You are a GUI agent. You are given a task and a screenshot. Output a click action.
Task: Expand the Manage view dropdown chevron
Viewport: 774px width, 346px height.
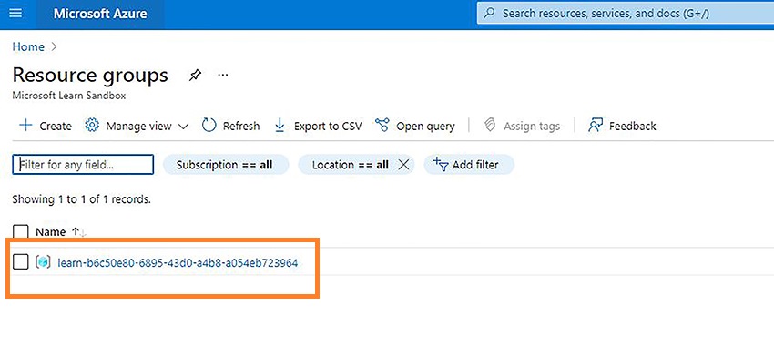click(183, 127)
